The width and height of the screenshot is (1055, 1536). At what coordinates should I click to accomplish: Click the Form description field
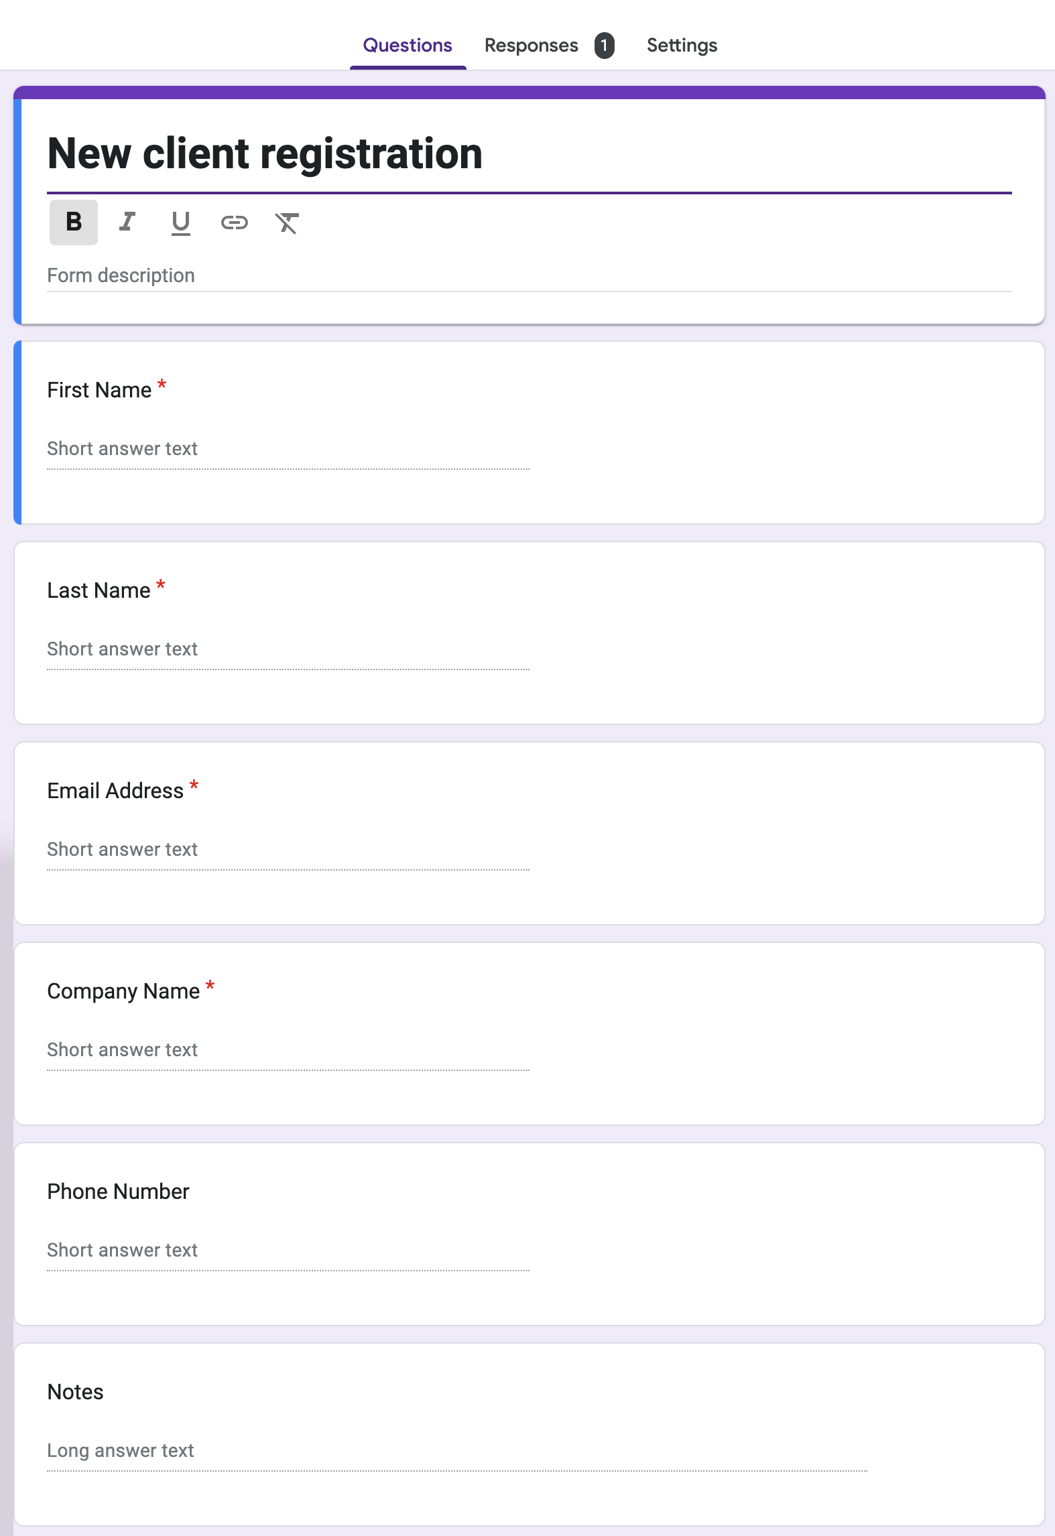(528, 275)
